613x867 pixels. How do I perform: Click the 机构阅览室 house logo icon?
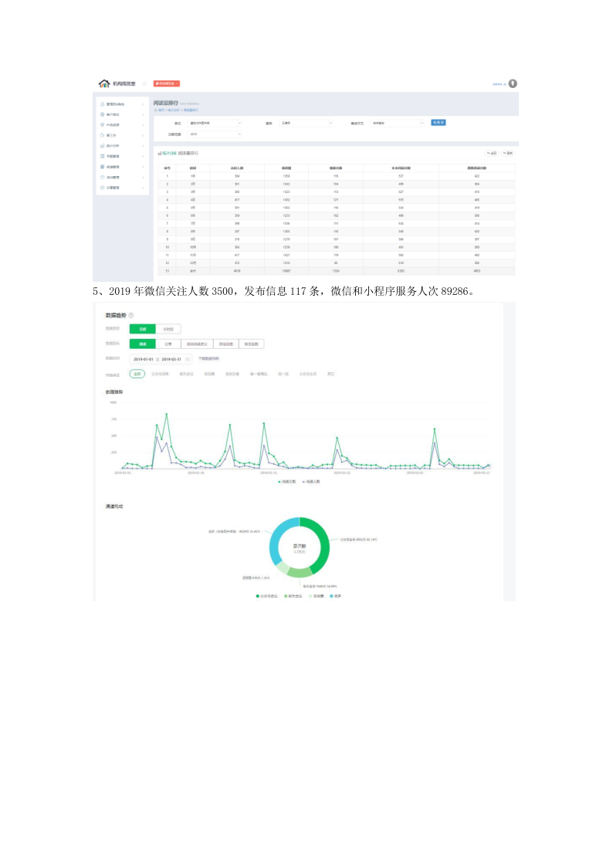point(104,83)
